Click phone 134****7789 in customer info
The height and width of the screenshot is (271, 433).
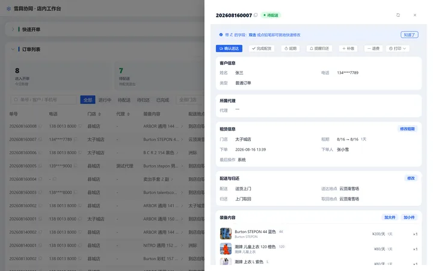click(x=348, y=73)
